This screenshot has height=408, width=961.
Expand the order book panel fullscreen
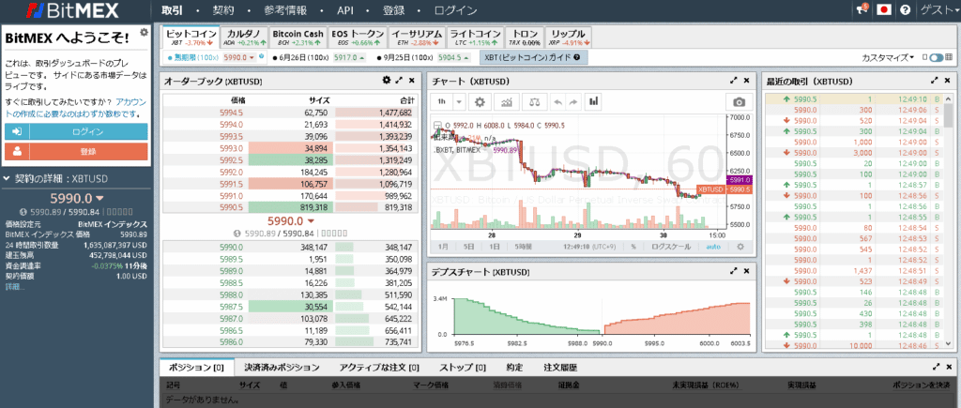tap(399, 81)
